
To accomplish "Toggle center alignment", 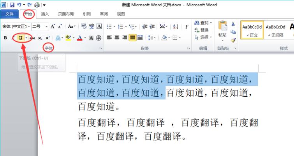I will click(117, 38).
